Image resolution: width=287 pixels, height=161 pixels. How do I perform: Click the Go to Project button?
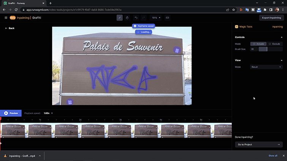258,144
